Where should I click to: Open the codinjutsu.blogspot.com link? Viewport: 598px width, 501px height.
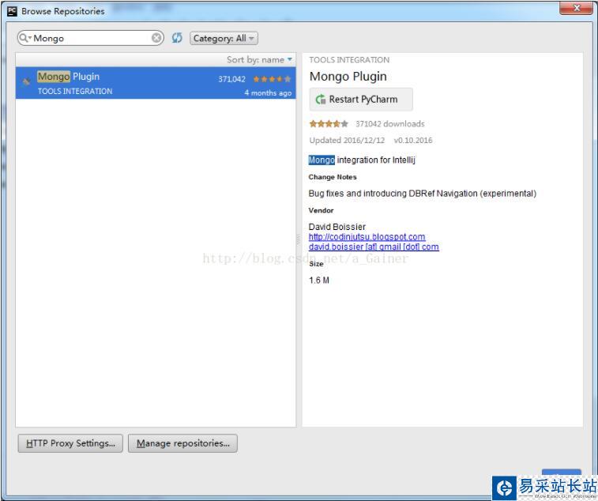(367, 236)
